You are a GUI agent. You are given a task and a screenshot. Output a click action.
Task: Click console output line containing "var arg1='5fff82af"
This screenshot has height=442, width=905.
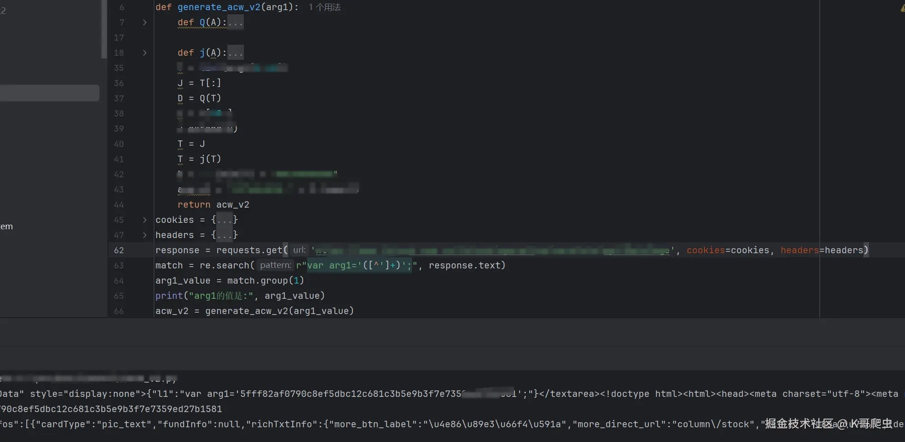point(452,394)
